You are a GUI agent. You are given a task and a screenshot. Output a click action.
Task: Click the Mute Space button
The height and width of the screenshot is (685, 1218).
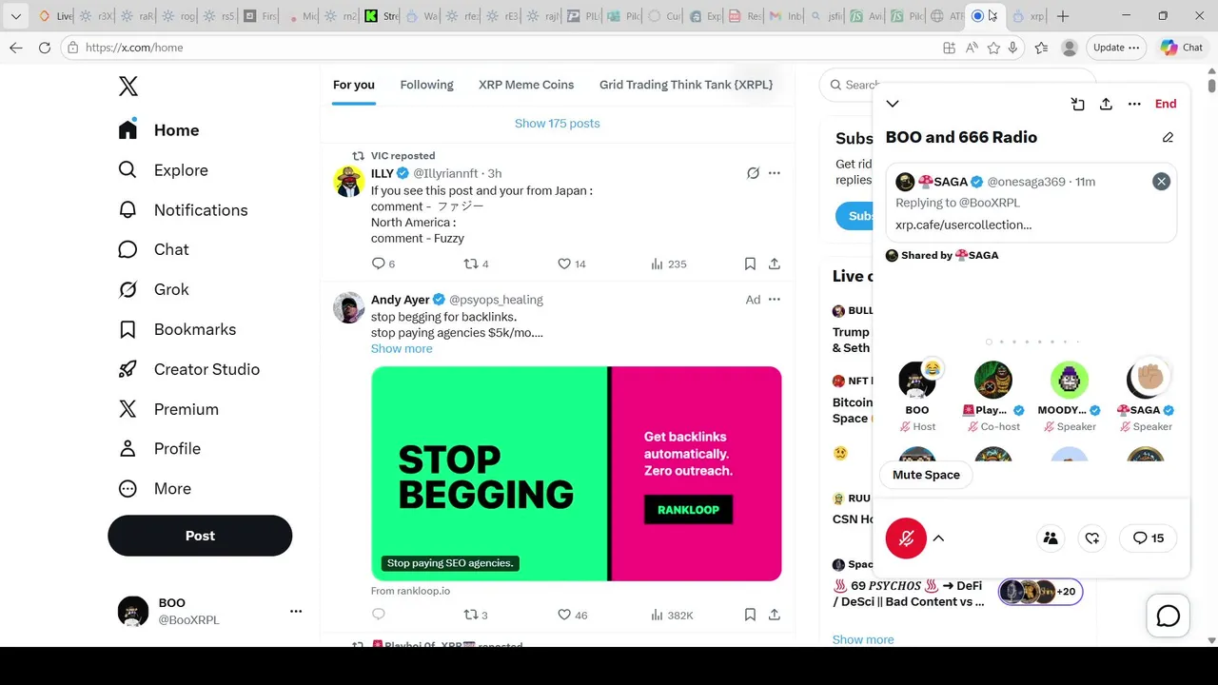(926, 475)
